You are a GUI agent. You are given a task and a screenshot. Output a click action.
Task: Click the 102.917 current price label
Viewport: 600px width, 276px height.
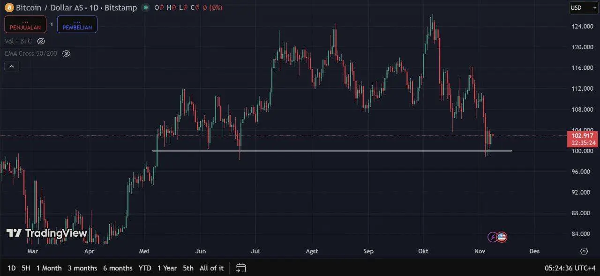click(x=583, y=136)
